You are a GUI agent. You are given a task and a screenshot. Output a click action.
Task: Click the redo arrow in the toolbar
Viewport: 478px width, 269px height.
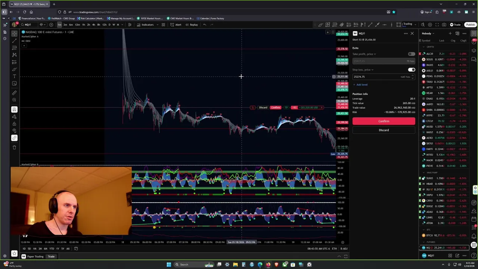212,25
